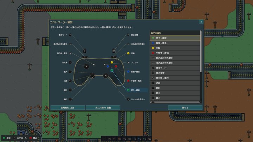This screenshot has height=142, width=253.
Task: Click RT trigger on controller diagram
Action: (x=114, y=51)
